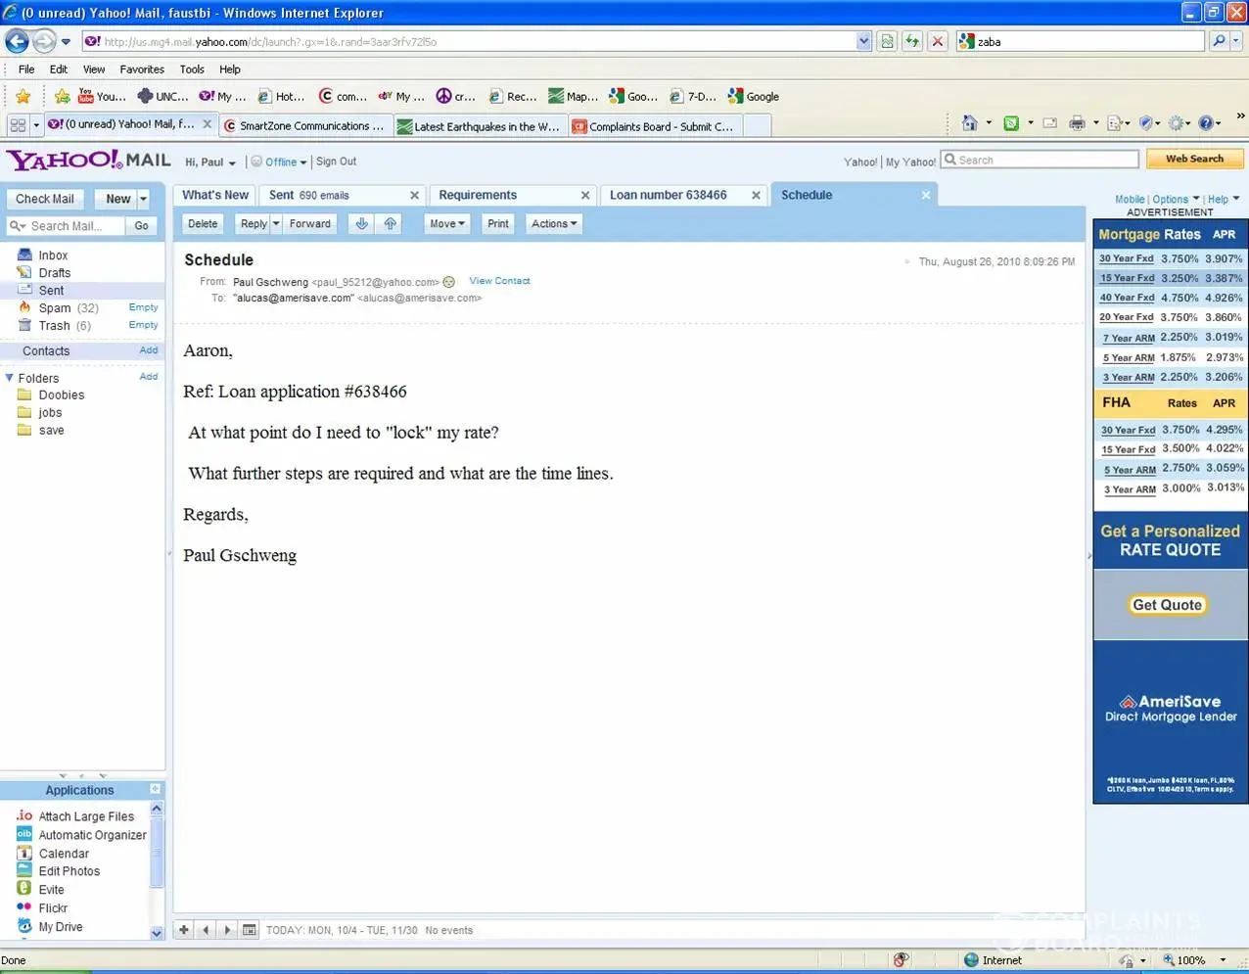Open the zoom level 100% dropdown
This screenshot has width=1249, height=974.
coord(1223,960)
